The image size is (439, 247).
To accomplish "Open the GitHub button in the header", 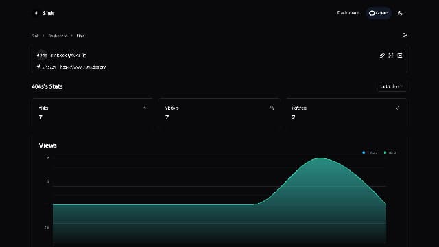I will point(379,13).
